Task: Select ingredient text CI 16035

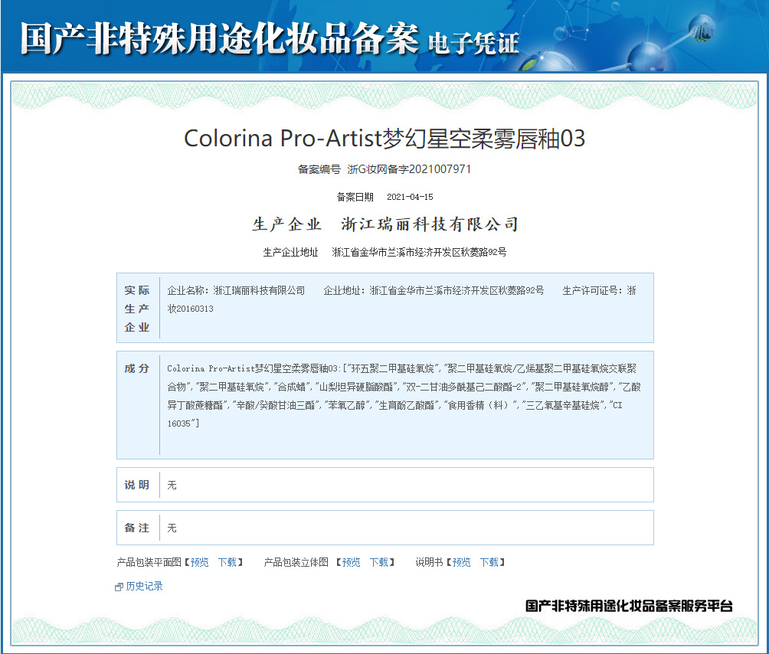Action: click(394, 414)
